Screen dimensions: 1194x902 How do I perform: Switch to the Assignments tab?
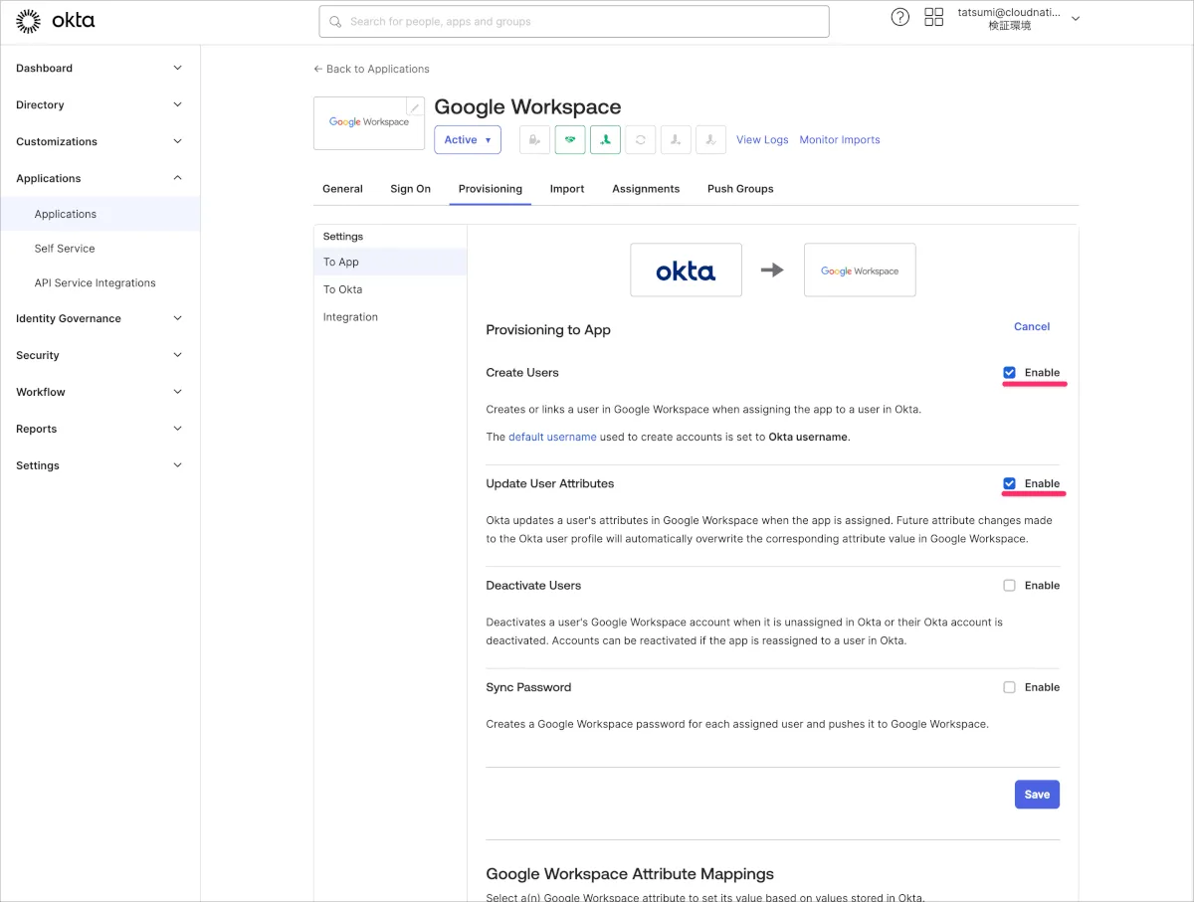point(646,189)
